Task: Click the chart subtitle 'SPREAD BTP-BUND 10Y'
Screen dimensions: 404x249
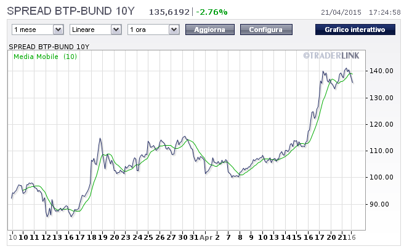Action: tap(49, 47)
